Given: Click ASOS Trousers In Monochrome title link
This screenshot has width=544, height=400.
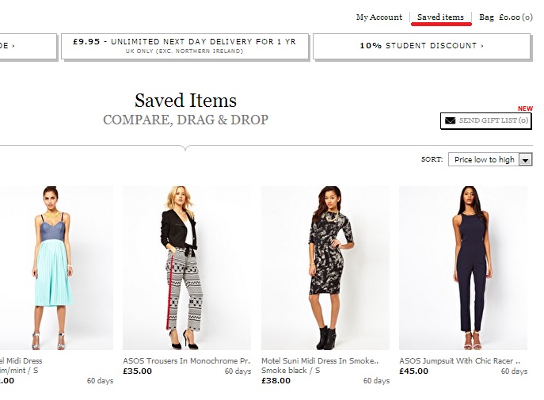Looking at the screenshot, I should click(186, 361).
